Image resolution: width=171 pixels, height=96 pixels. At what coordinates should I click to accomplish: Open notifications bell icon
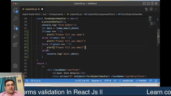[156, 81]
